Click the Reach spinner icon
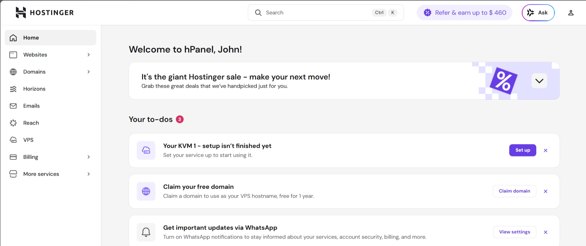This screenshot has height=246, width=586. 13,123
